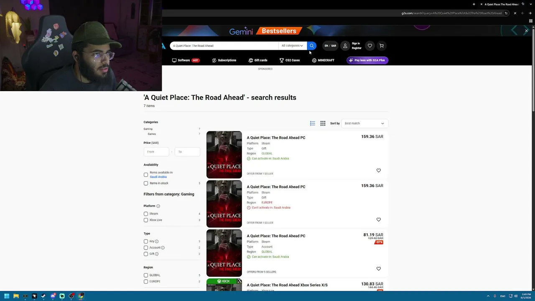The image size is (535, 301).
Task: Open the taskbar clock showing 5:49 PM
Action: (526, 296)
